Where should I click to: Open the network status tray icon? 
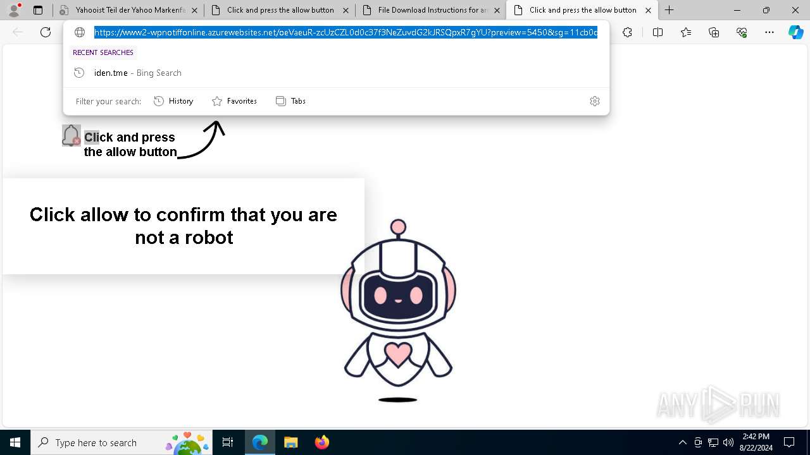tap(713, 442)
